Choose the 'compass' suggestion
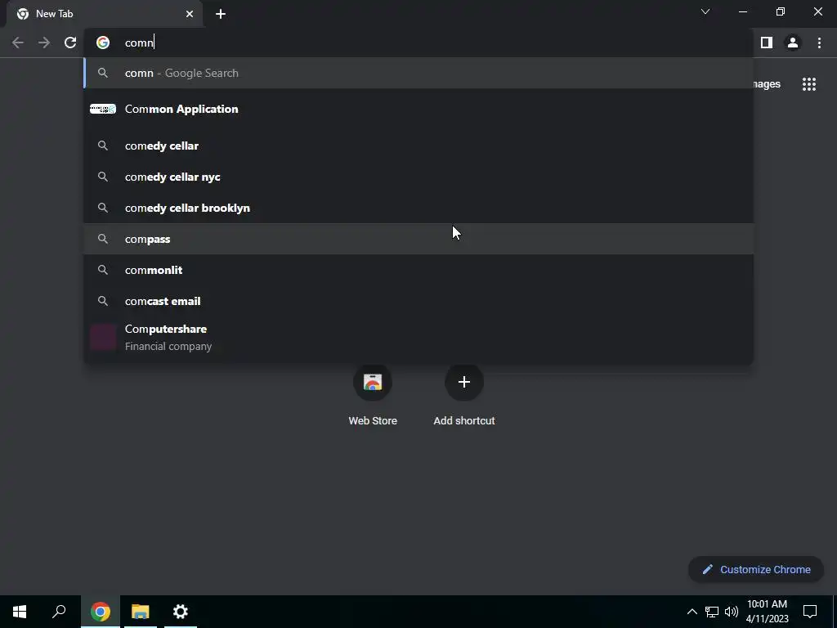 click(x=419, y=239)
